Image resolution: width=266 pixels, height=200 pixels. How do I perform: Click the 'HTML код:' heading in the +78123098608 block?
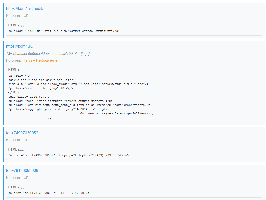click(16, 187)
